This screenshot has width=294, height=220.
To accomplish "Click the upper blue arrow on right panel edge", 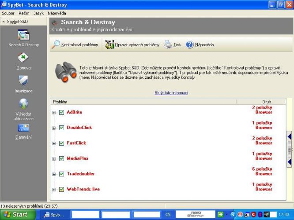I will [x=289, y=137].
